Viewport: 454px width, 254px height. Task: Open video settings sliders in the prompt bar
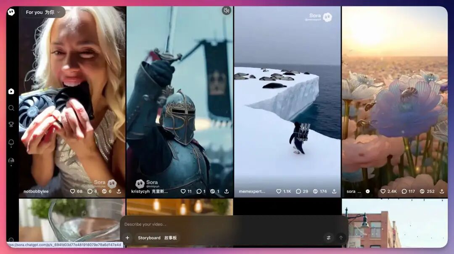tap(329, 238)
